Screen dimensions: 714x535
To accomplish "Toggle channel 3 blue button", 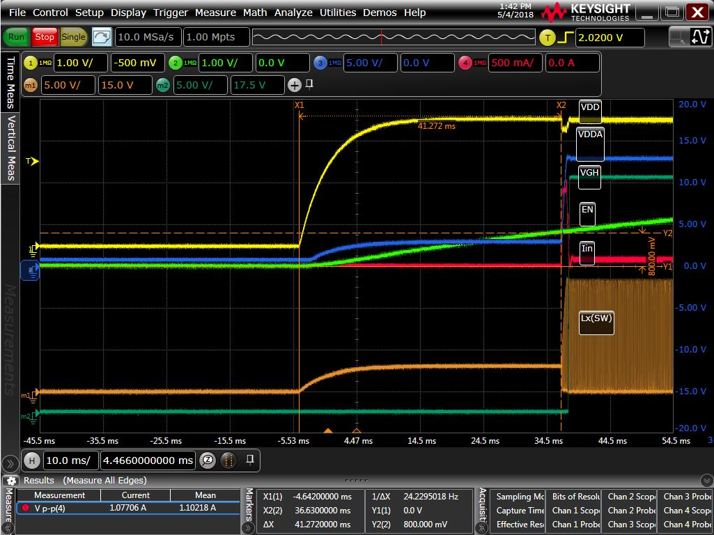I will 320,63.
